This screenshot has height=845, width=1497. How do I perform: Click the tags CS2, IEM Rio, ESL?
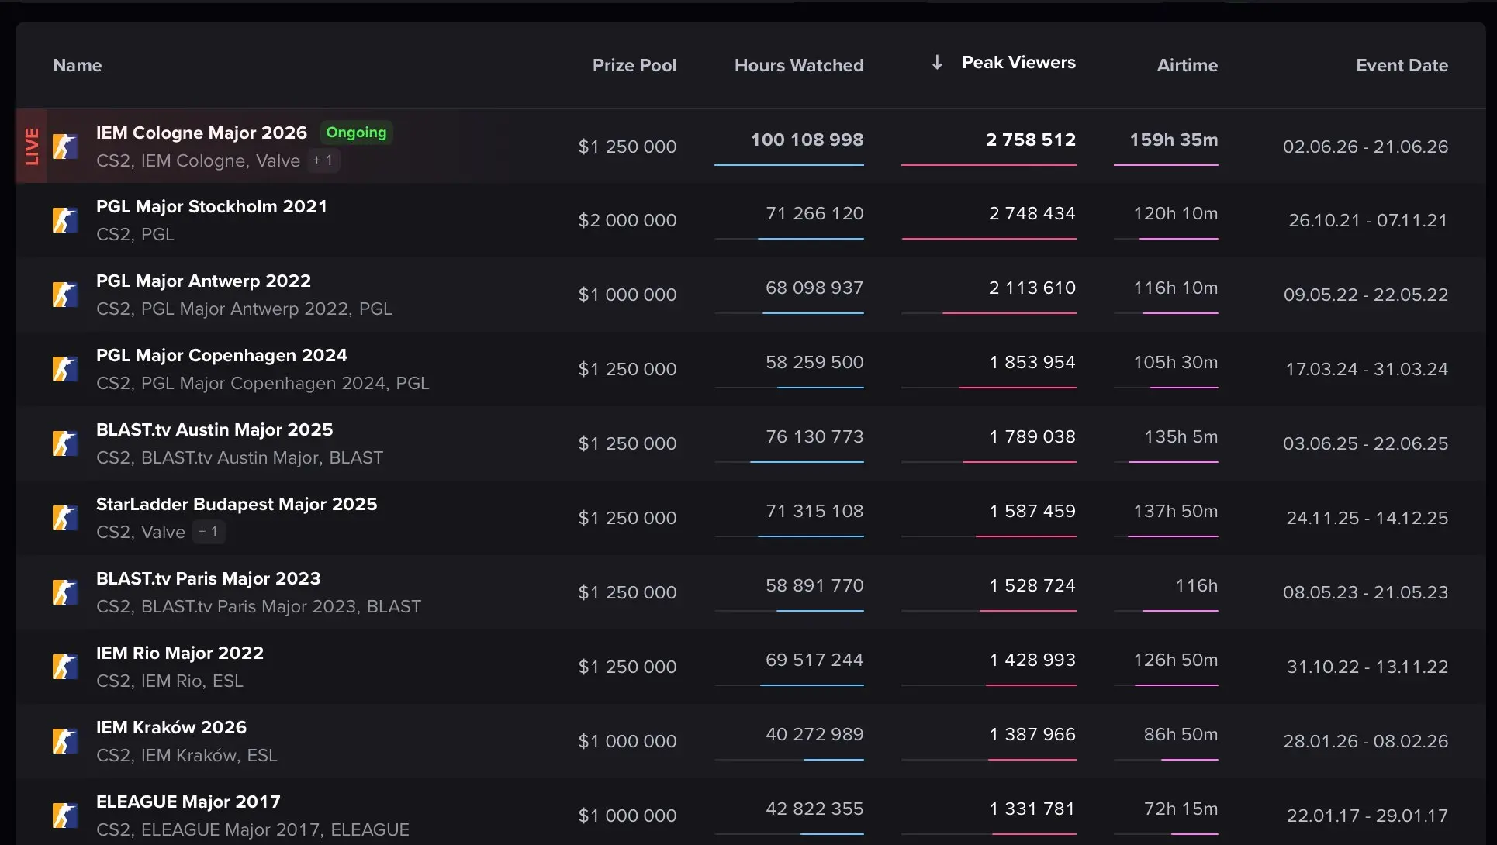point(170,681)
